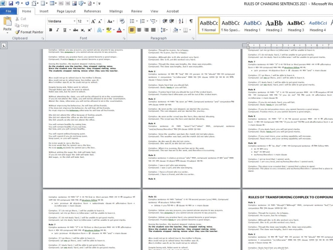The height and width of the screenshot is (250, 333).
Task: Open the Text Effects glowing A
Action: point(99,30)
